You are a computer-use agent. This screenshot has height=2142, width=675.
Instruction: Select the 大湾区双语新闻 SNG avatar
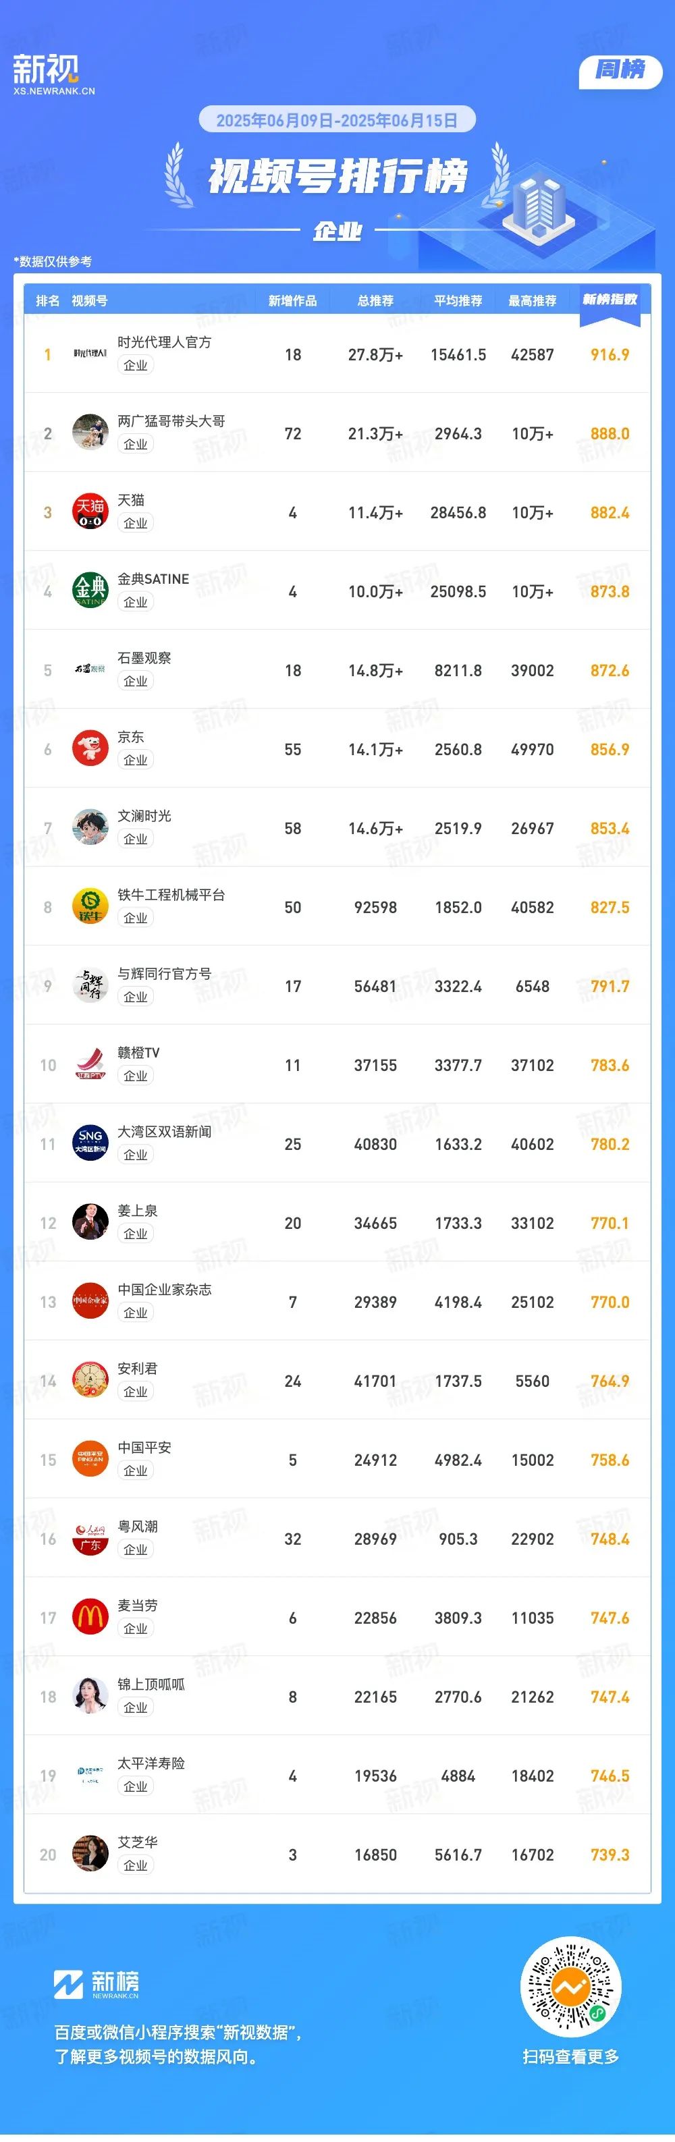(x=90, y=1144)
